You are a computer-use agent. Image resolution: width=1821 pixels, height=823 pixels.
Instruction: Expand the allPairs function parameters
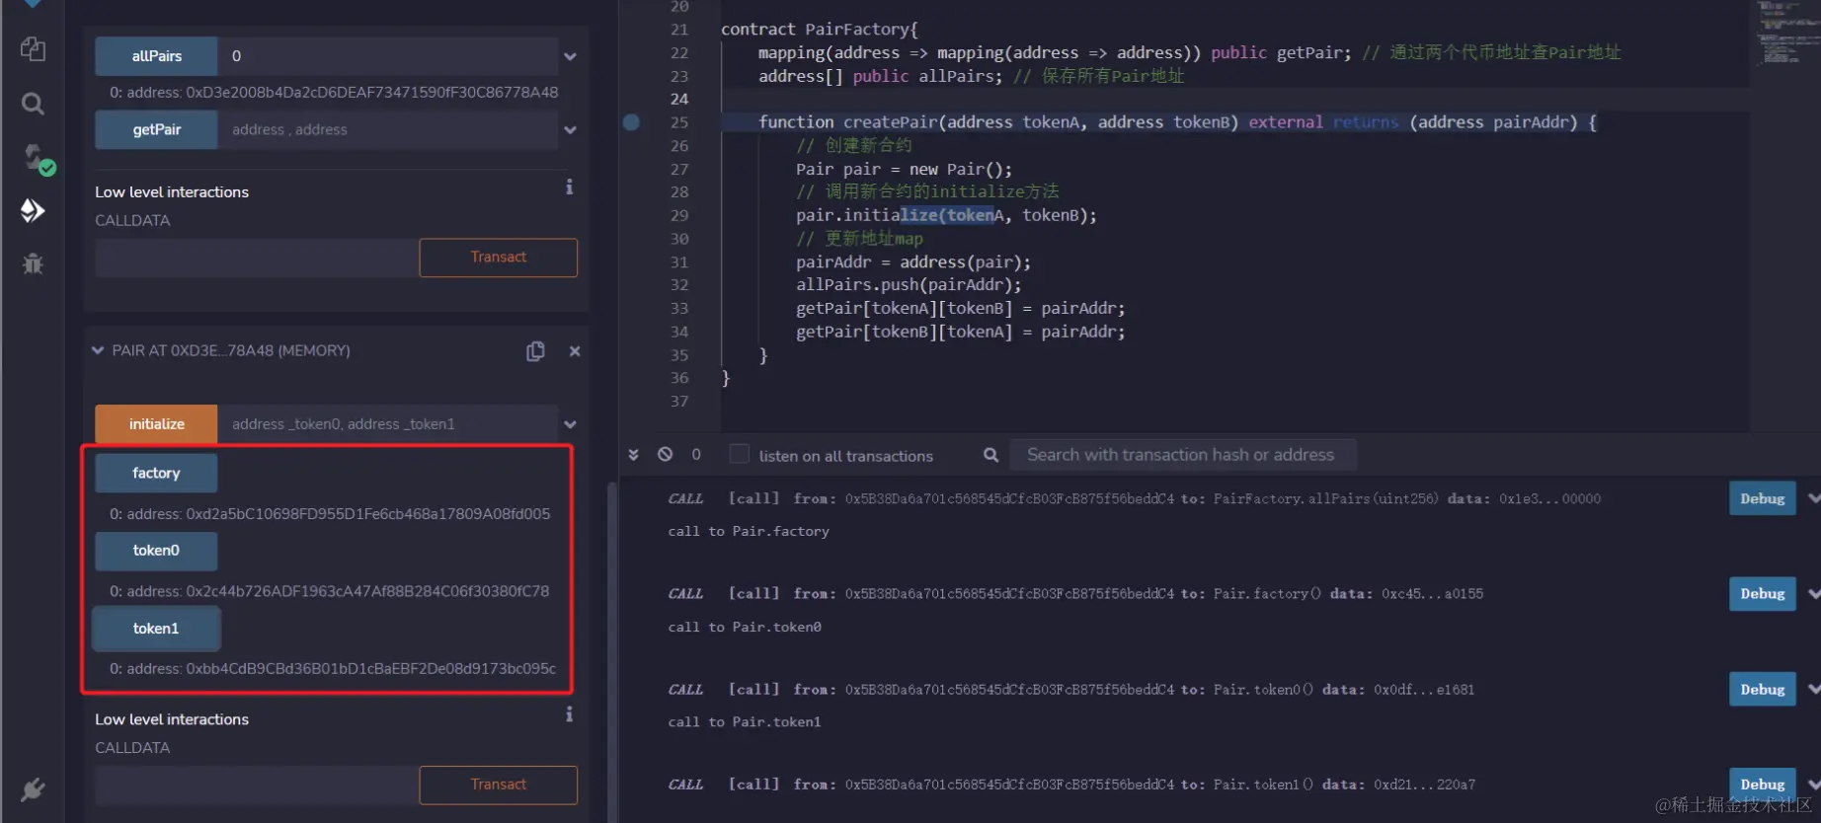[570, 57]
